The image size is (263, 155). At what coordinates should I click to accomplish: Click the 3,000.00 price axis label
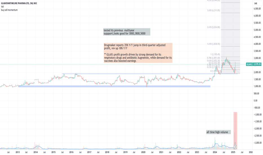pyautogui.click(x=257, y=58)
